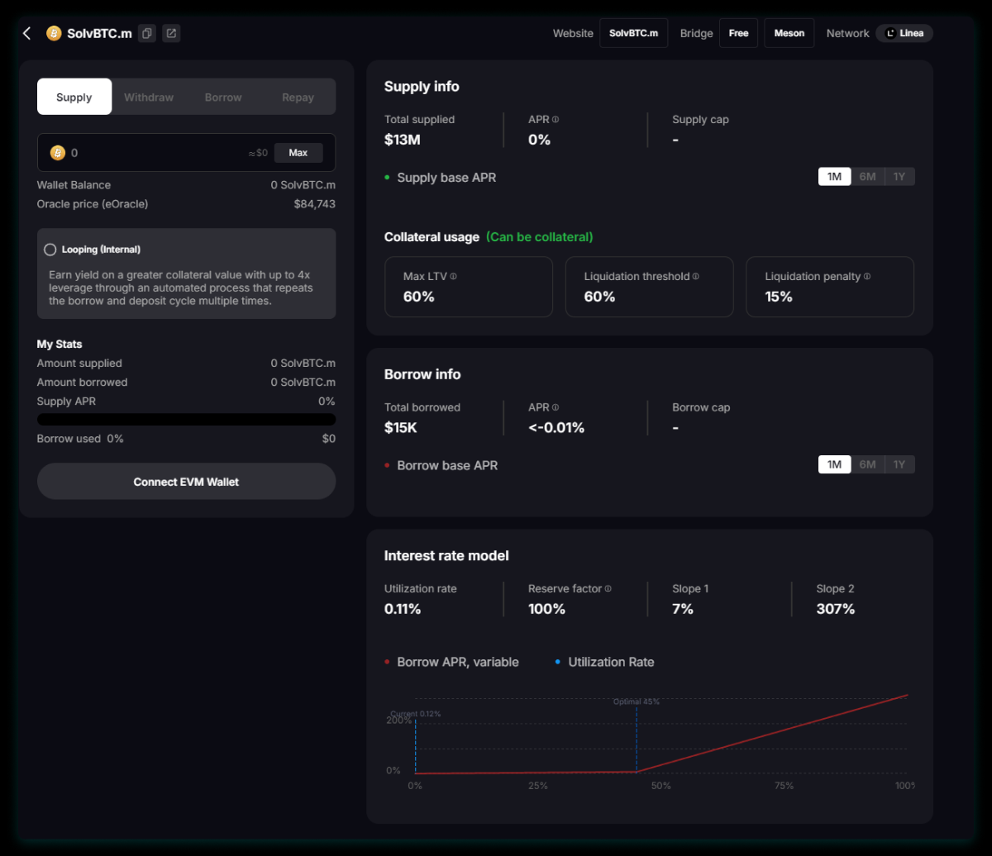This screenshot has width=992, height=856.
Task: Click Connect EVM Wallet
Action: [x=186, y=482]
